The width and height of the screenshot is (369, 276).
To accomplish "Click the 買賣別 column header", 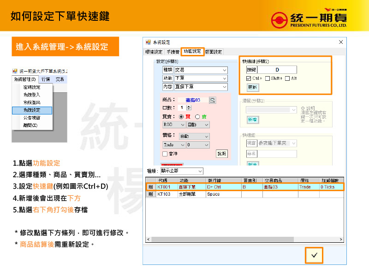I will pyautogui.click(x=252, y=180).
